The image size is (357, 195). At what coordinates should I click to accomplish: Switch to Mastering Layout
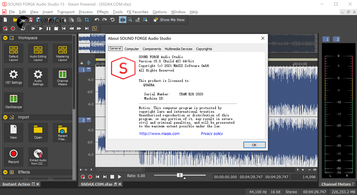pyautogui.click(x=62, y=53)
